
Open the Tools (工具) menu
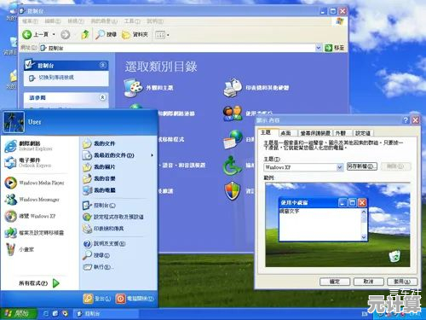(132, 21)
